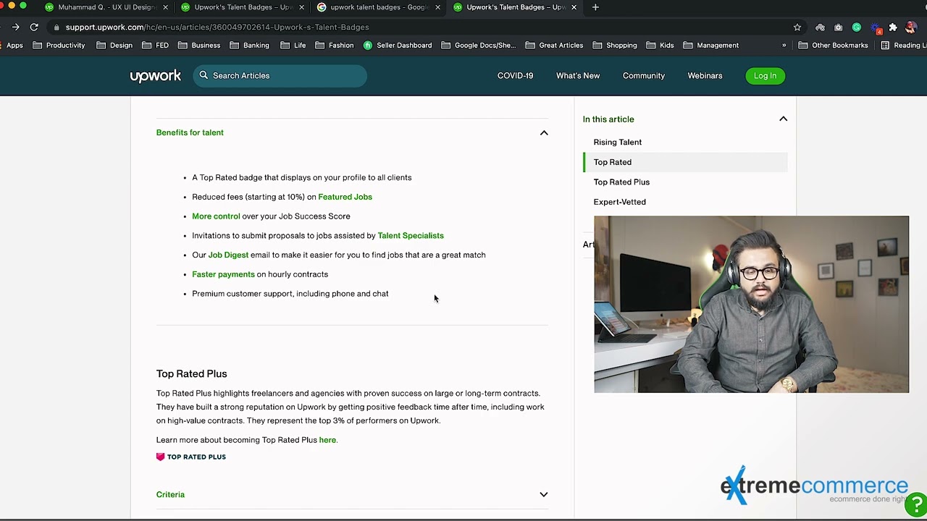
Task: Click the search magnifier icon
Action: [x=204, y=75]
